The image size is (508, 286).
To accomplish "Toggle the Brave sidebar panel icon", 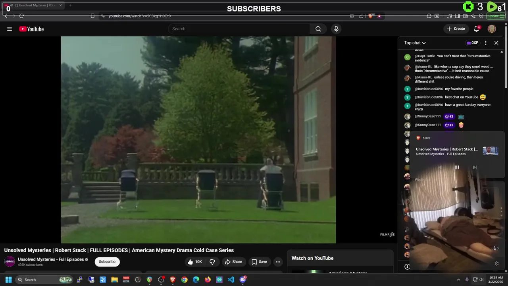I will pyautogui.click(x=458, y=16).
